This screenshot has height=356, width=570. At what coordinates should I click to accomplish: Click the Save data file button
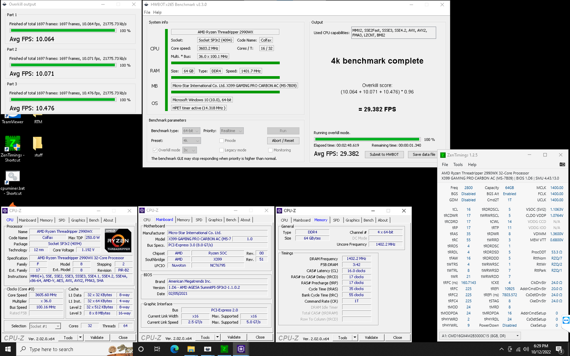coord(424,154)
